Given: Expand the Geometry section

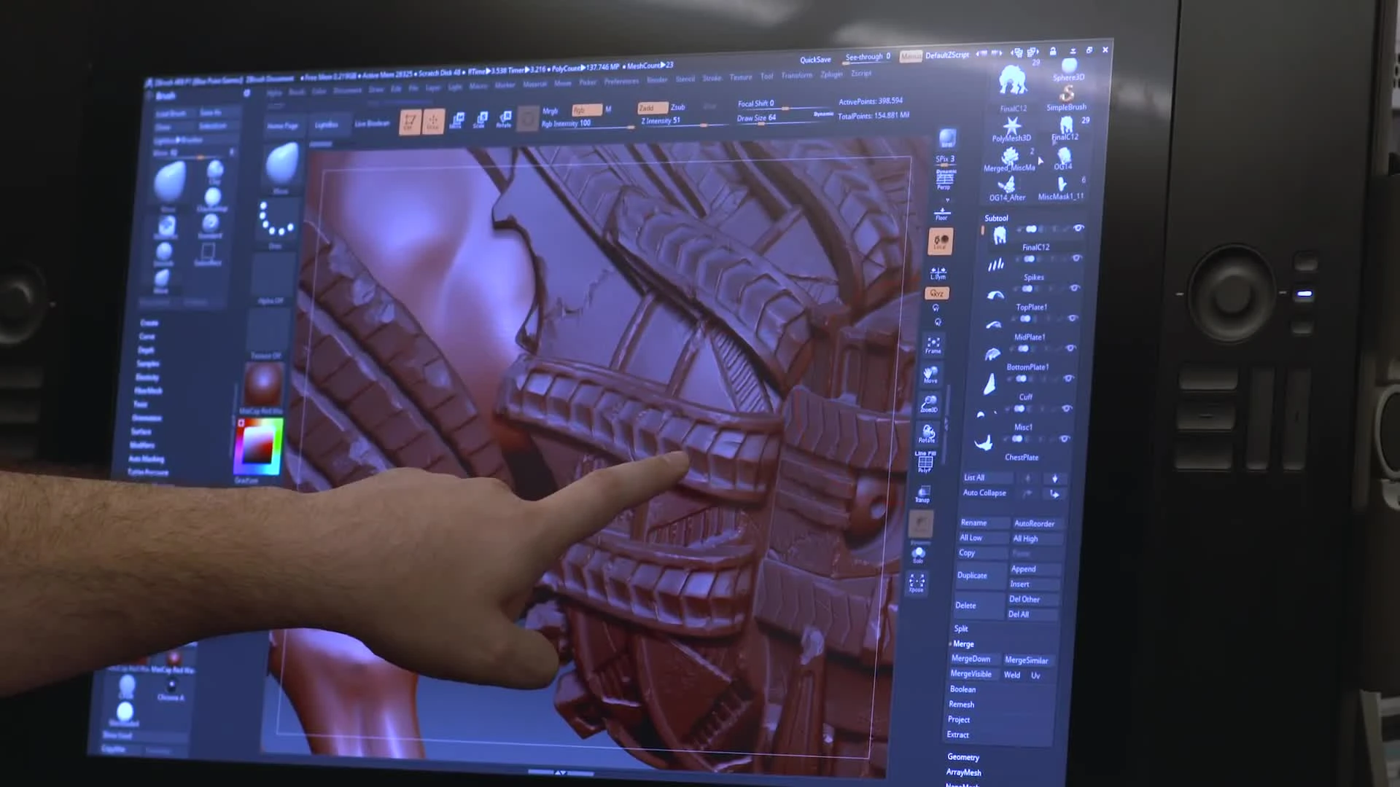Looking at the screenshot, I should point(962,757).
